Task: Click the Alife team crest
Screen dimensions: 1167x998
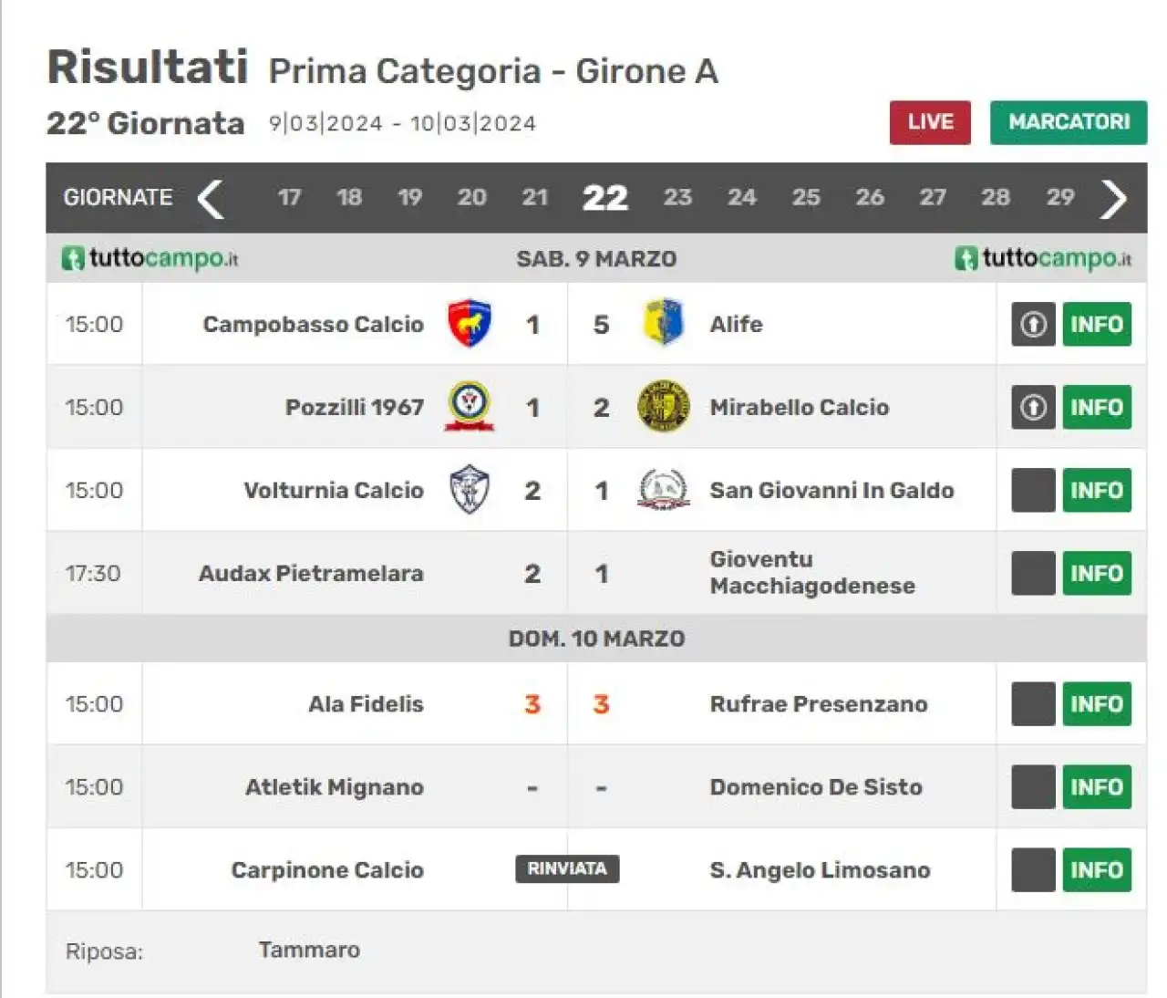Action: [663, 323]
